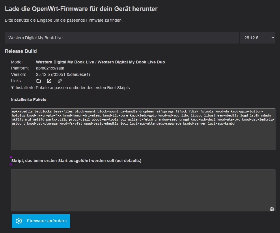Image resolution: width=280 pixels, height=233 pixels.
Task: Click the Links: label
Action: point(16,81)
